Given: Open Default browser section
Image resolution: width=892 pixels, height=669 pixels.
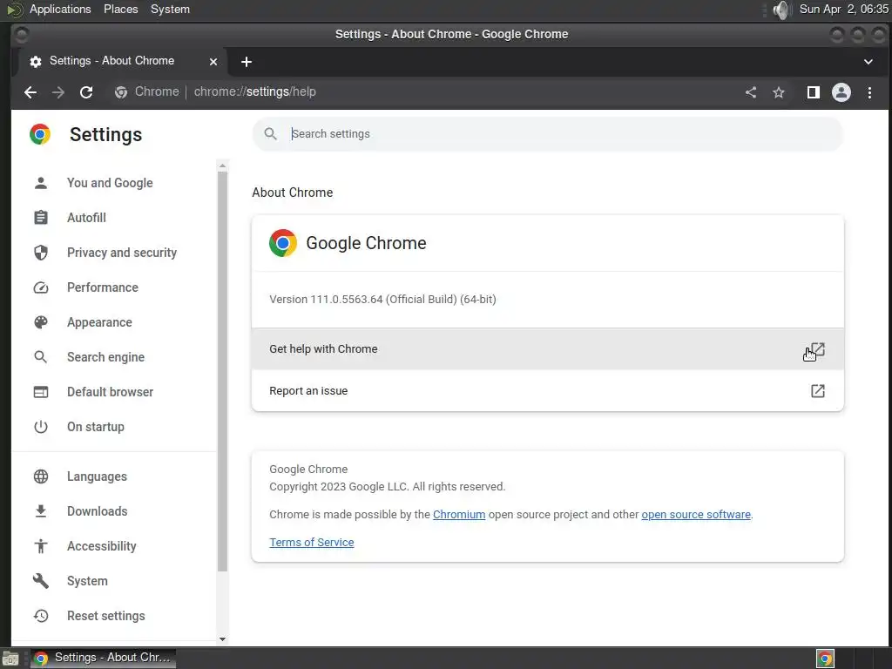Looking at the screenshot, I should pos(111,392).
